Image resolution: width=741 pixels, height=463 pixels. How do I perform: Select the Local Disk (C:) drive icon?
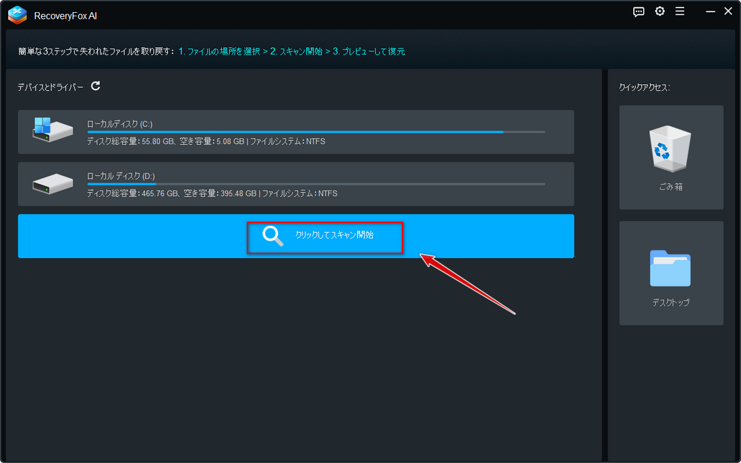(x=53, y=130)
